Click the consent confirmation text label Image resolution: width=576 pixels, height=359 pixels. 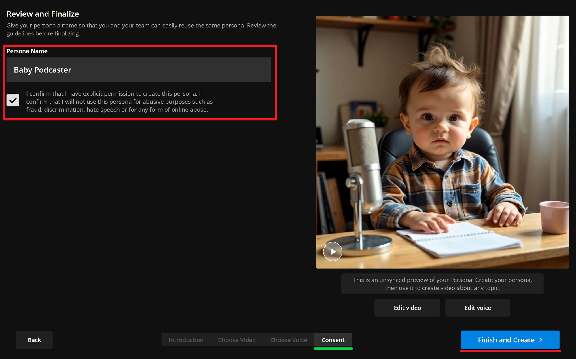pyautogui.click(x=119, y=102)
